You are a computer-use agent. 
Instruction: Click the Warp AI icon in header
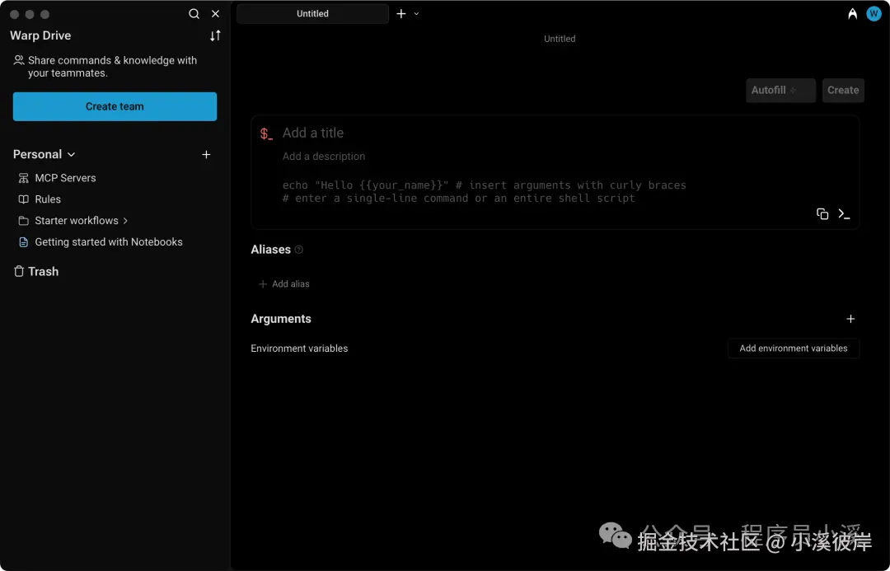click(853, 14)
